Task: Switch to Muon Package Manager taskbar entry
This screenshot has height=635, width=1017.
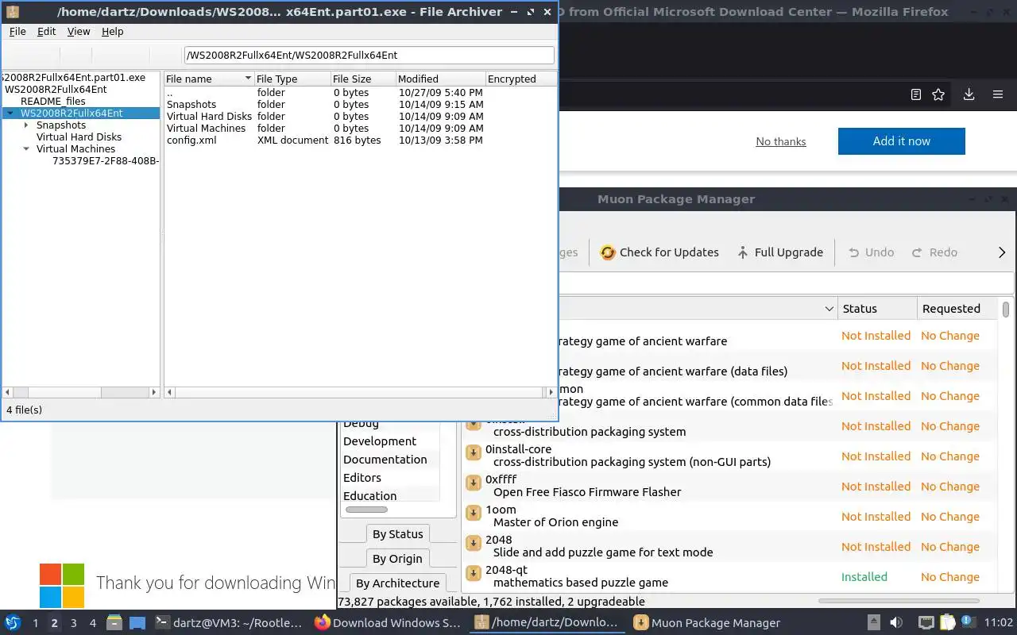Action: tap(707, 623)
